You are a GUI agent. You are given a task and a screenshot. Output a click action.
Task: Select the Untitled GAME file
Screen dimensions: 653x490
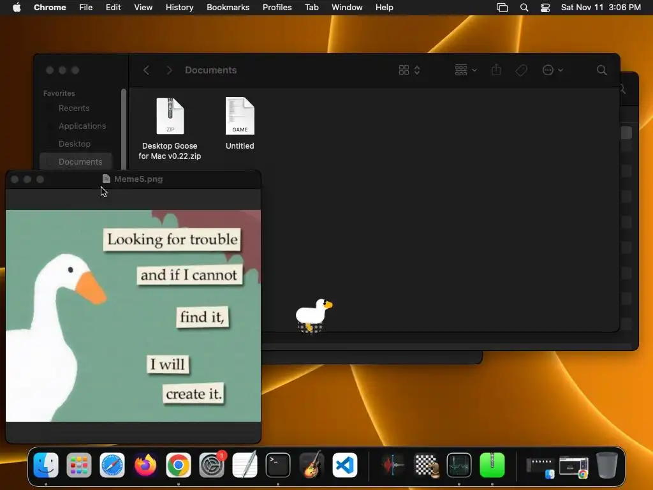(240, 123)
